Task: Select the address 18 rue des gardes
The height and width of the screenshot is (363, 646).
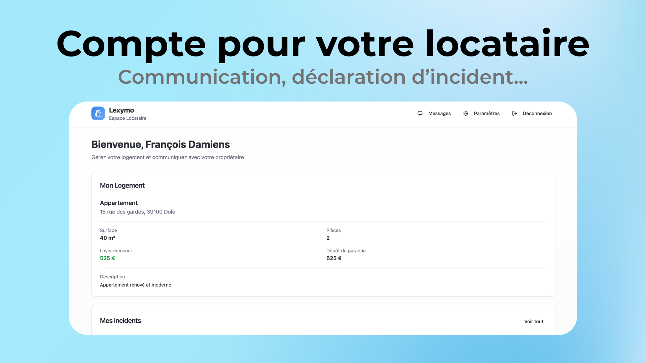Action: tap(137, 212)
